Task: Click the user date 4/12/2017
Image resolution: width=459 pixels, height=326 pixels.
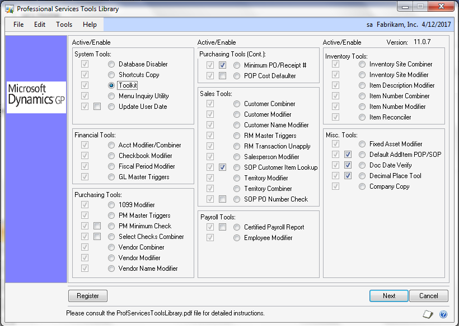Action: [436, 25]
